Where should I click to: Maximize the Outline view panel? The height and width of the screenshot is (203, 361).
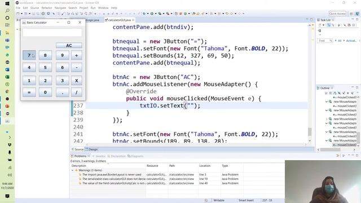point(357,88)
